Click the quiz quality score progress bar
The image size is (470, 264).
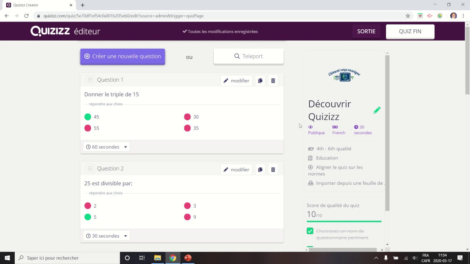[344, 221]
